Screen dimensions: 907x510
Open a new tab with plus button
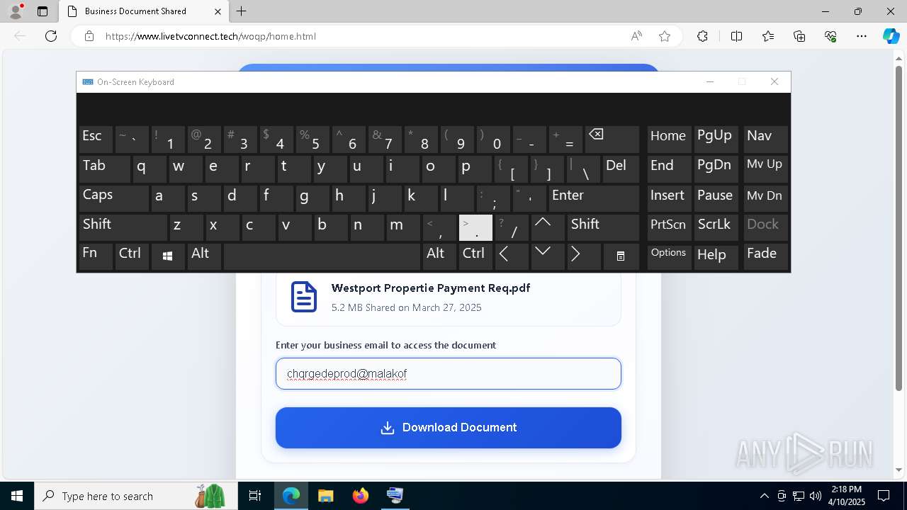[241, 11]
